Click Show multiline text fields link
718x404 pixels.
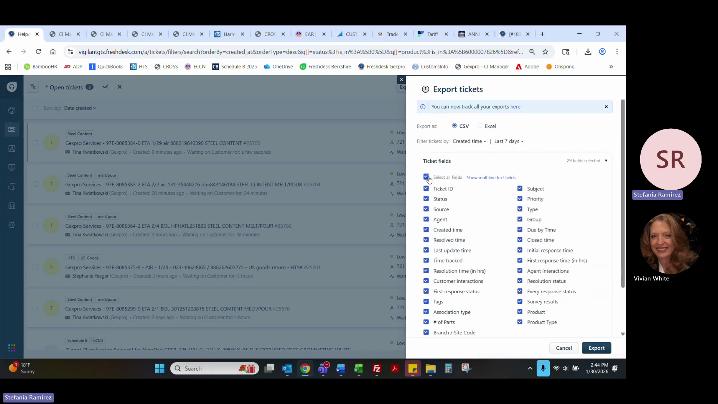(x=491, y=178)
